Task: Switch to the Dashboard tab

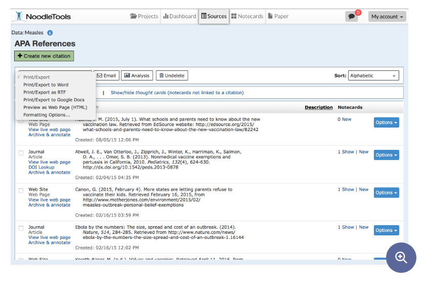Action: point(180,16)
